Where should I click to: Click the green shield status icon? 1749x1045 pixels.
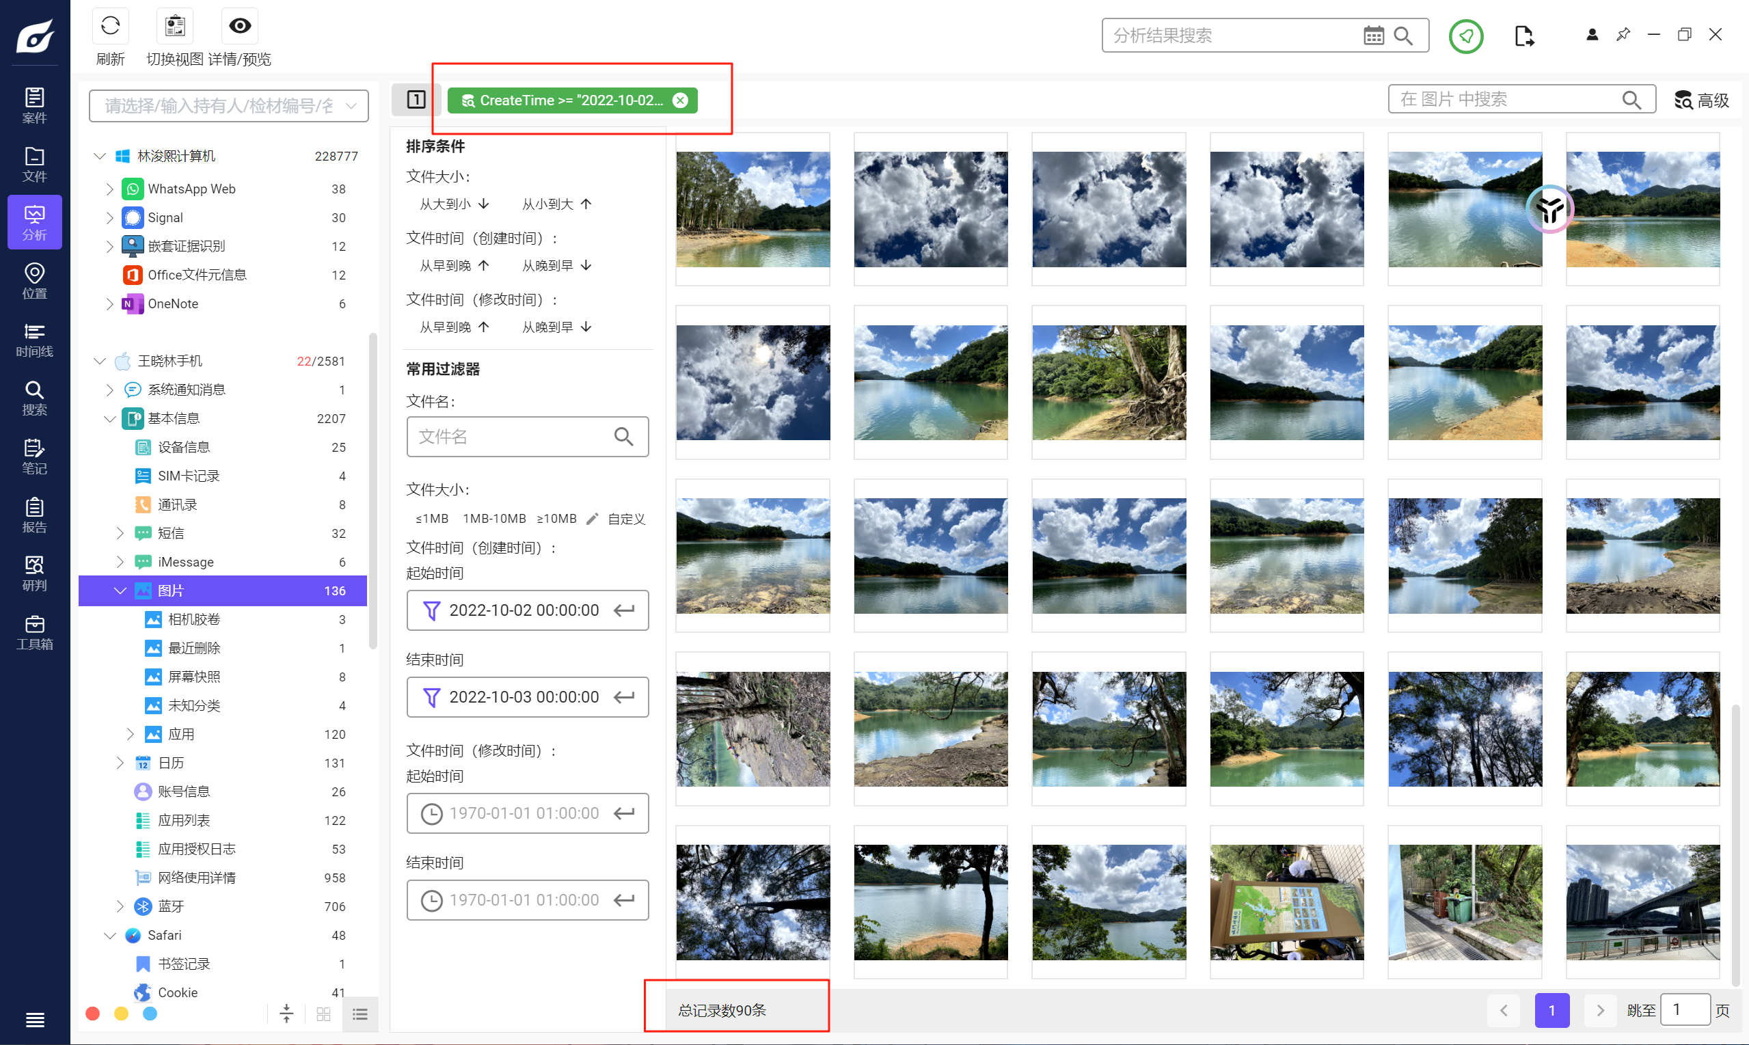click(1466, 36)
